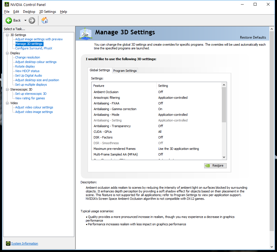
Task: Open View HDCP status task
Action: (27, 71)
